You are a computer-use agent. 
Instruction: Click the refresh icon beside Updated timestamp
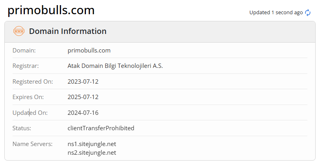click(308, 13)
